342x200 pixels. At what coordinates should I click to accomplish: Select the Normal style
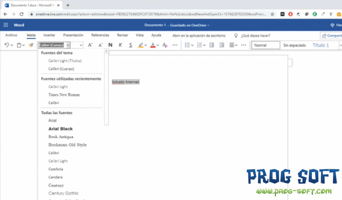[x=266, y=45]
